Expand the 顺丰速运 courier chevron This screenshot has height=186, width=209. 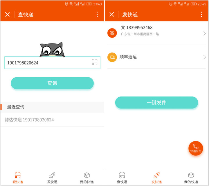point(205,57)
